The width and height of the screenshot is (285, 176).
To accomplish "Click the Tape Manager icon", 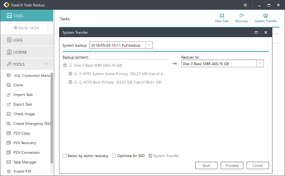I will (x=9, y=162).
